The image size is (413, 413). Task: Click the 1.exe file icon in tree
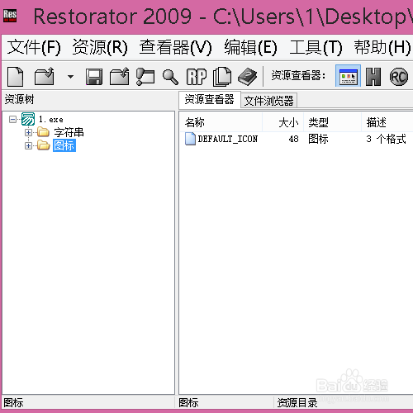[28, 119]
